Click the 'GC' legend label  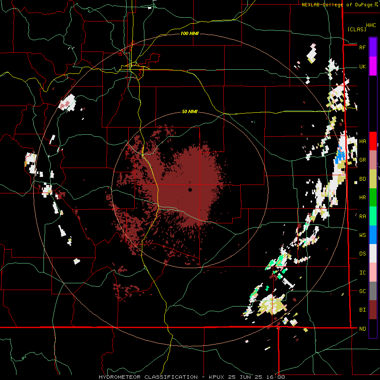coord(362,291)
